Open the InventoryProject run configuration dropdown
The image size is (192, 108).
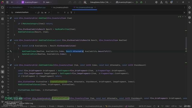click(x=125, y=2)
